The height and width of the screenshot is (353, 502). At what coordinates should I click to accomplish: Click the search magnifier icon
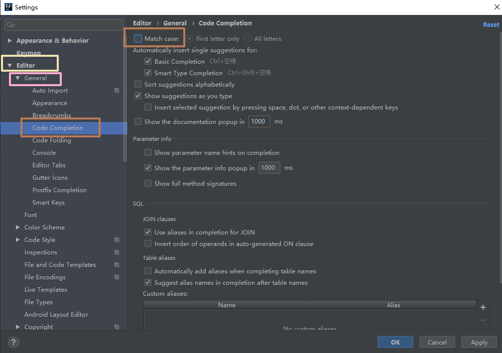click(10, 25)
